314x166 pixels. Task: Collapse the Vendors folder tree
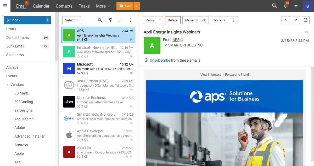pos(7,85)
